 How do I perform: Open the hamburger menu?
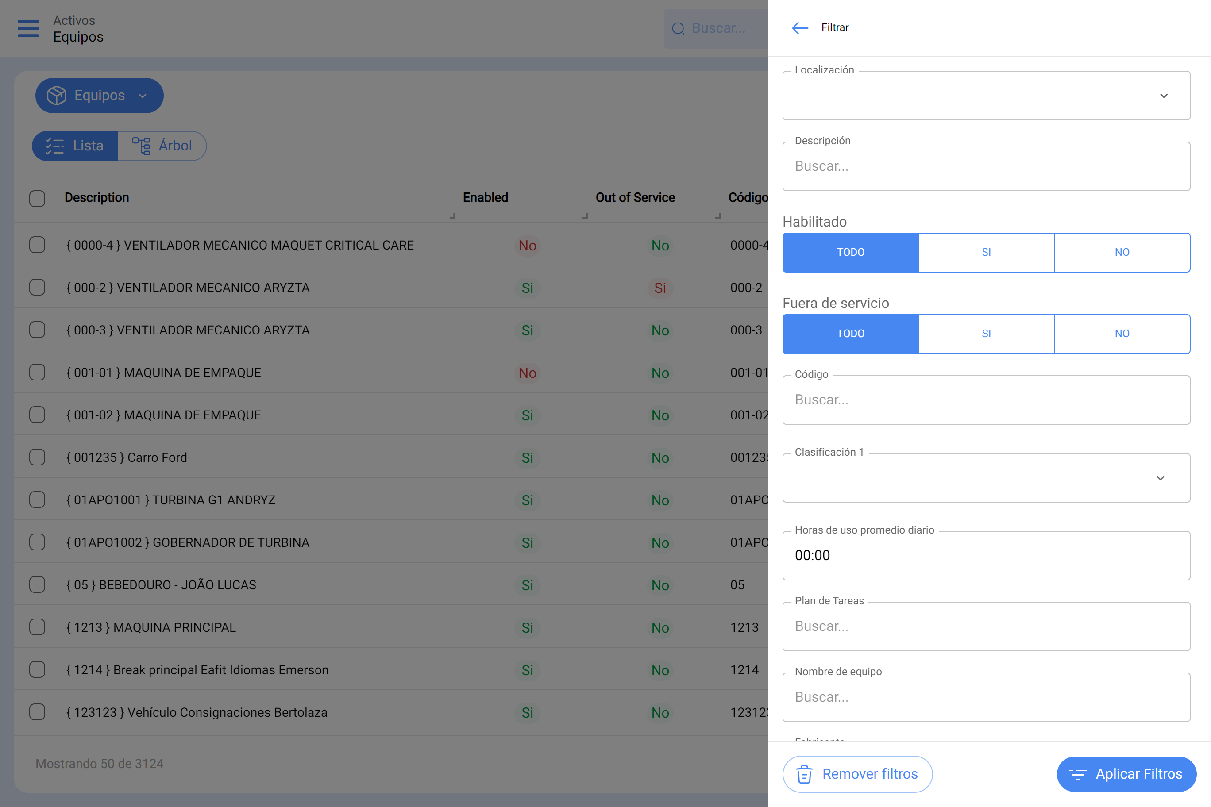[28, 28]
